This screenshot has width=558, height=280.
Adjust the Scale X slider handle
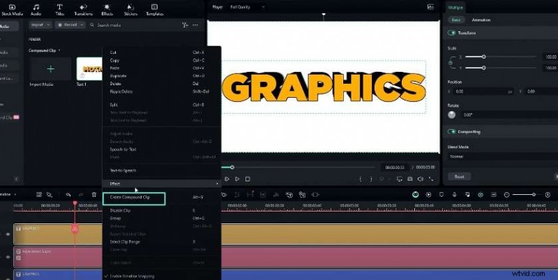[x=483, y=57]
